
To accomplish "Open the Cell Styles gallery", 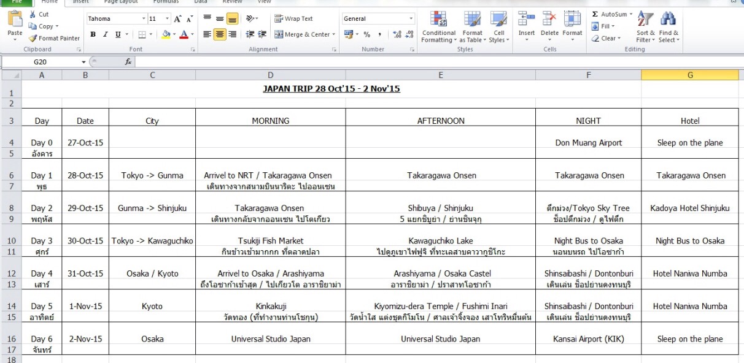I will 498,28.
